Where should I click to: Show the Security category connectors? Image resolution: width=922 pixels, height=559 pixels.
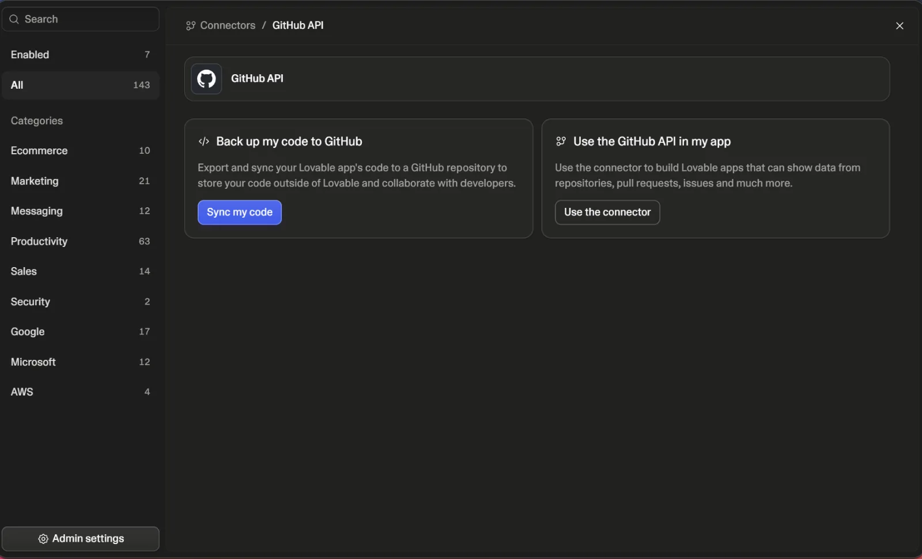click(81, 302)
